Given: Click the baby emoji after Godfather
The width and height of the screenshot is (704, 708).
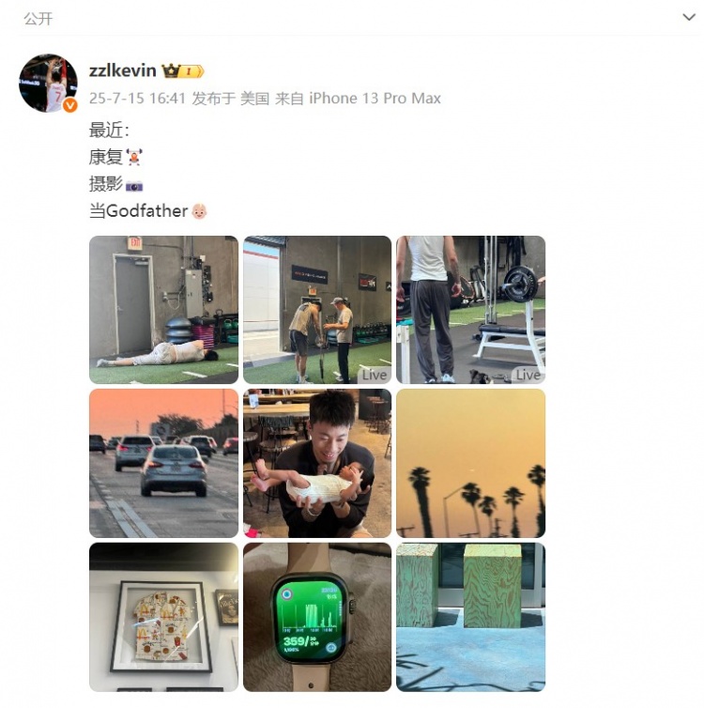Looking at the screenshot, I should 199,211.
